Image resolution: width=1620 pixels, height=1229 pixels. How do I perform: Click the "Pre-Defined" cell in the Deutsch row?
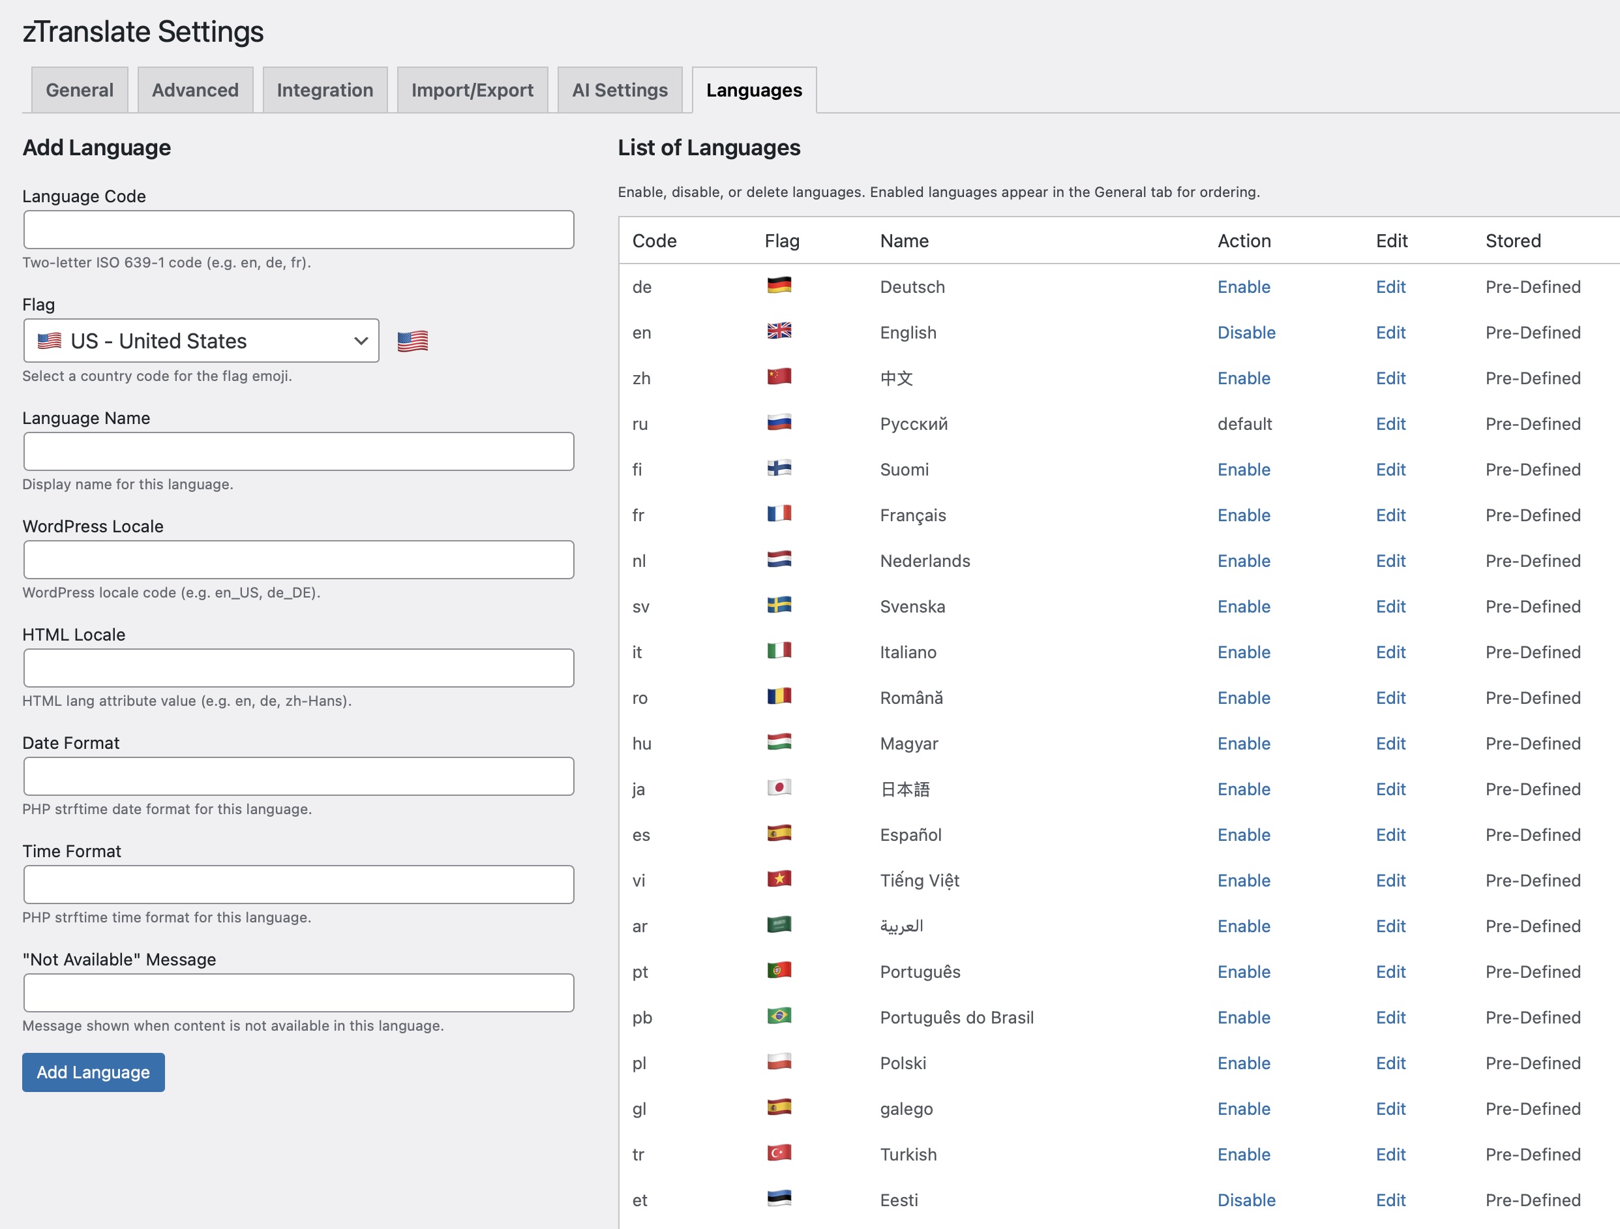tap(1533, 287)
